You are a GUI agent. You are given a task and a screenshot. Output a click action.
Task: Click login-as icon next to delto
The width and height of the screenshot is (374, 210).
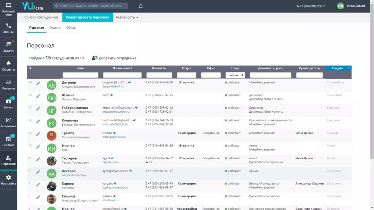pos(112,95)
